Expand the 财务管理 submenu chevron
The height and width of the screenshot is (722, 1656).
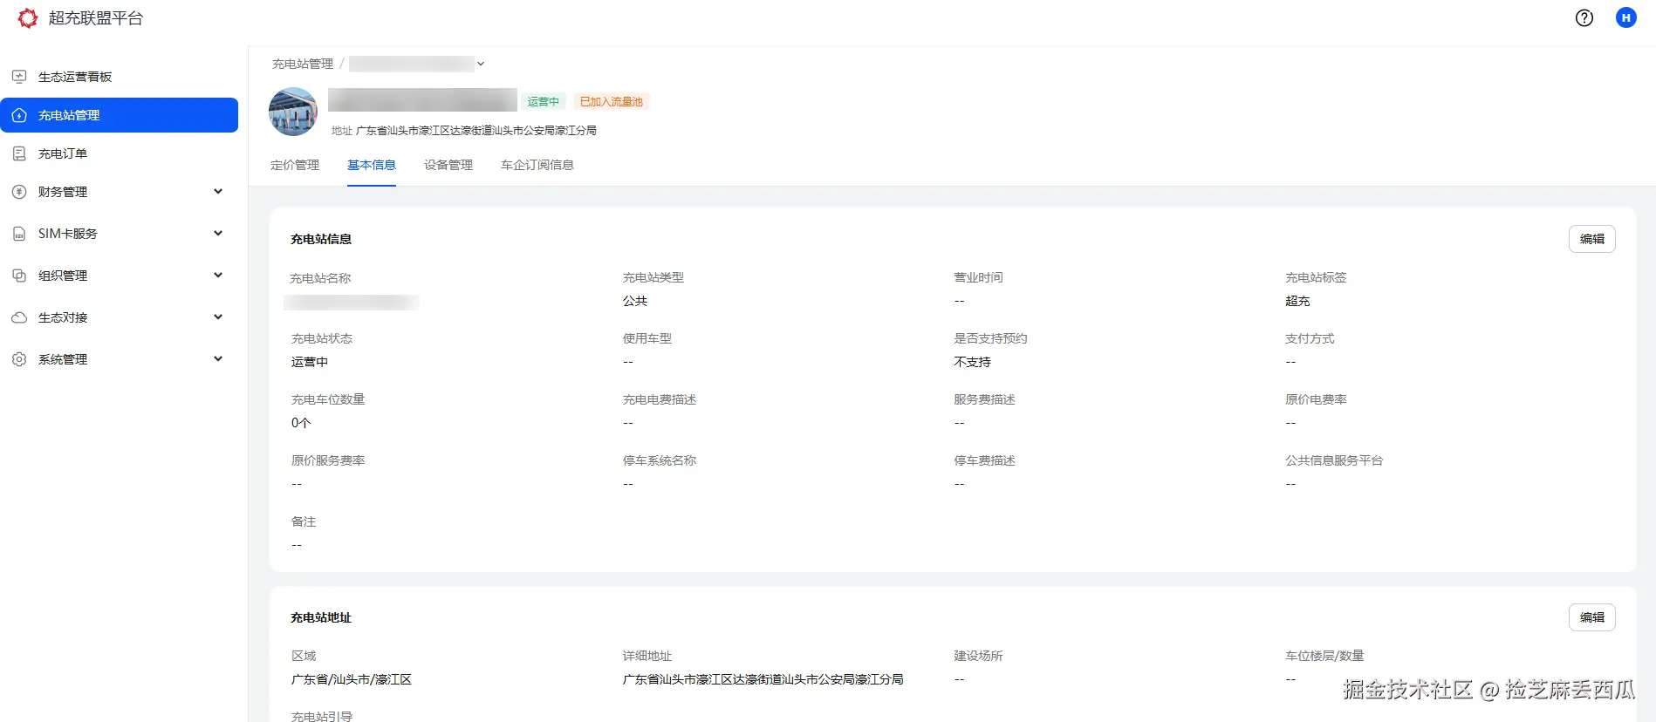pyautogui.click(x=218, y=192)
